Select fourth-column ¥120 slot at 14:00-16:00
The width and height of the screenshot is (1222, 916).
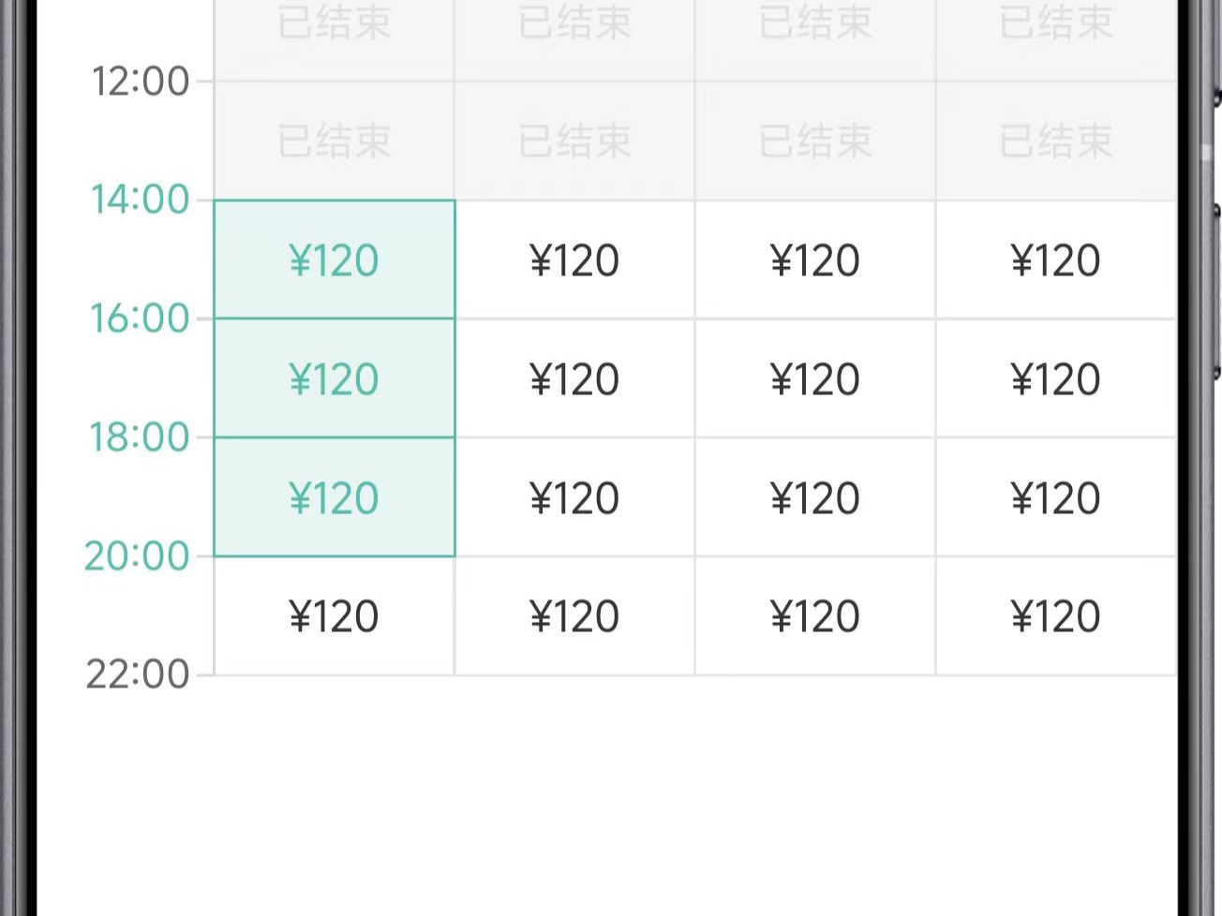[x=1055, y=259]
